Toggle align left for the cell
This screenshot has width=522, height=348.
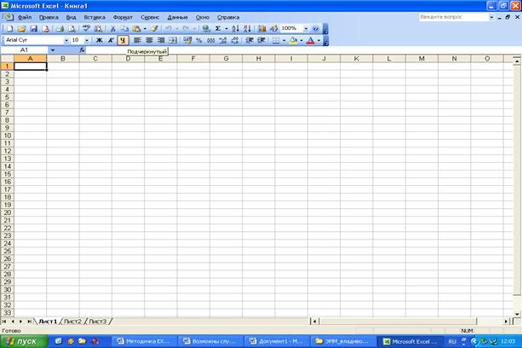pos(137,40)
